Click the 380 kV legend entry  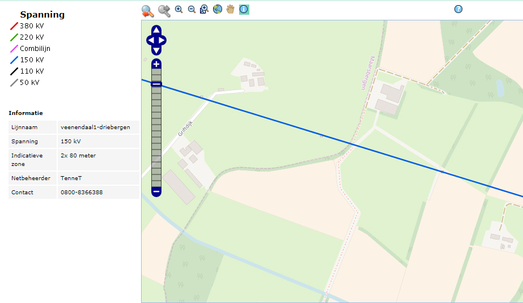(31, 26)
